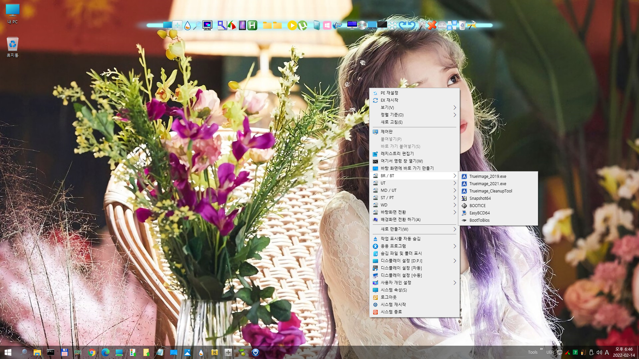Expand the 바탕화면 전환 submenu
Screen dimensions: 639x359
click(x=414, y=212)
